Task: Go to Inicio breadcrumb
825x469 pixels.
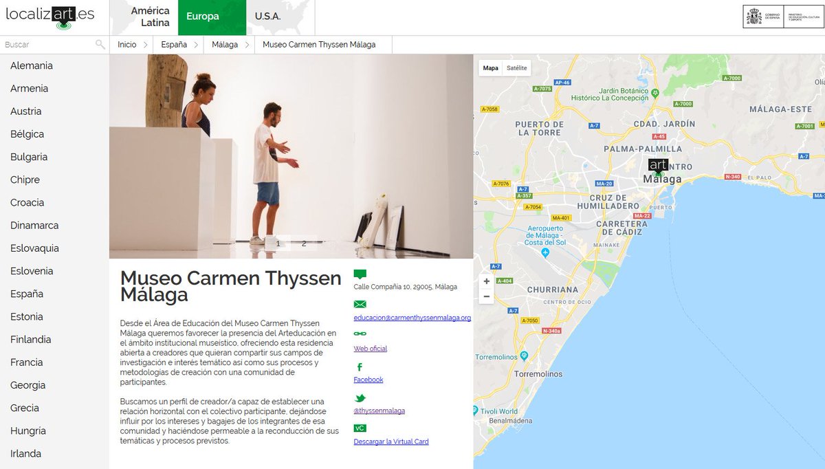Action: click(126, 45)
